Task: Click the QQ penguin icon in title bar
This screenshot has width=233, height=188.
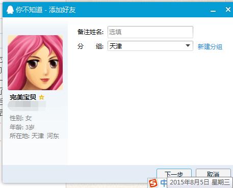Action: point(10,10)
